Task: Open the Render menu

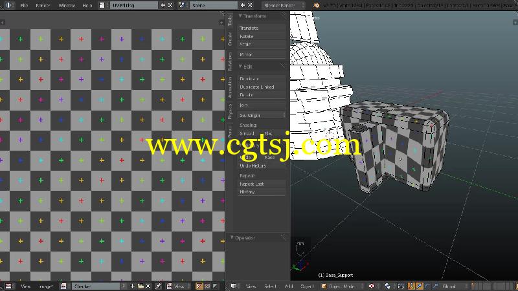Action: click(x=43, y=6)
